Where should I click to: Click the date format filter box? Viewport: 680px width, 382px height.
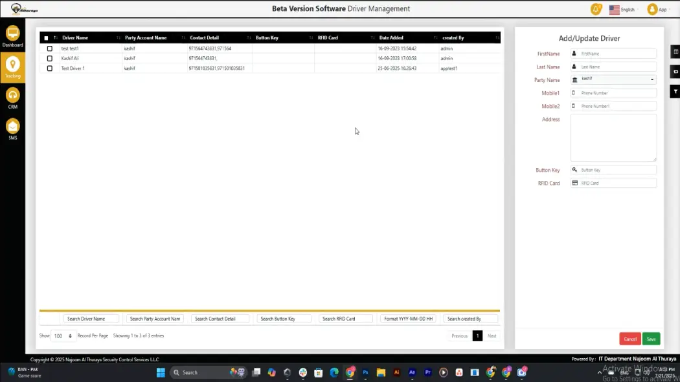[x=408, y=319]
